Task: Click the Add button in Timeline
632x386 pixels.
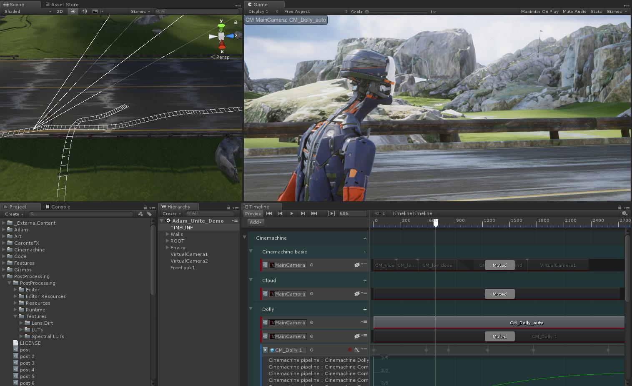Action: (255, 222)
